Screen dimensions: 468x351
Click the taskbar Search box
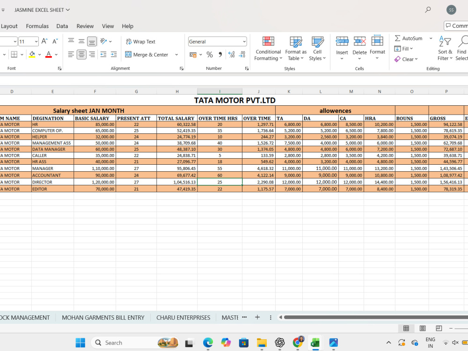pyautogui.click(x=135, y=343)
